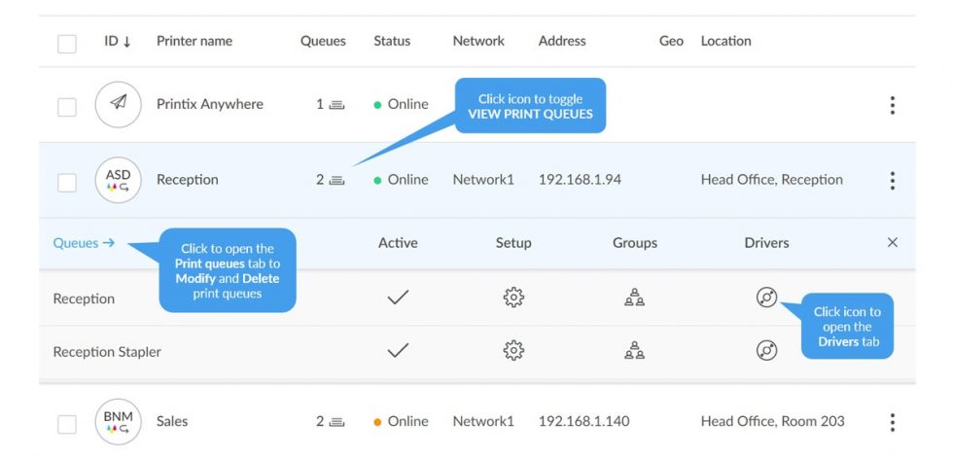Sort by the ID column header
This screenshot has height=456, width=953.
click(118, 42)
